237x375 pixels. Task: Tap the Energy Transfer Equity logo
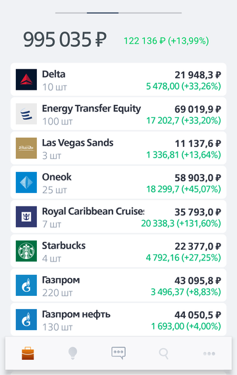(x=26, y=114)
